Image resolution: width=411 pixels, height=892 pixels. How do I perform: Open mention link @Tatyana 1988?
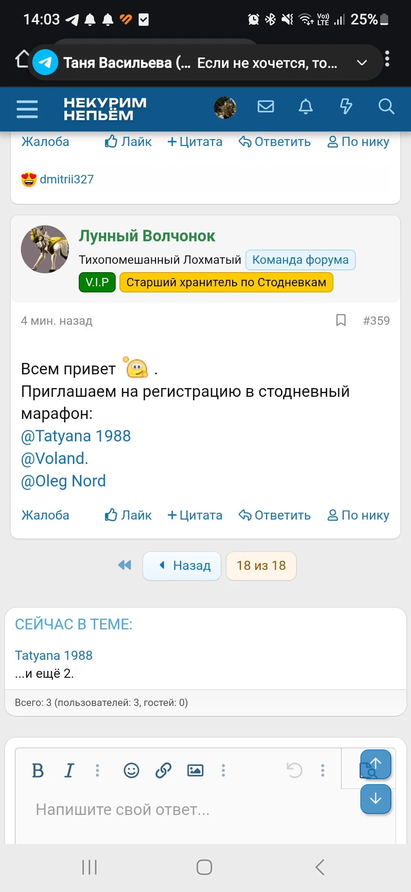[76, 436]
